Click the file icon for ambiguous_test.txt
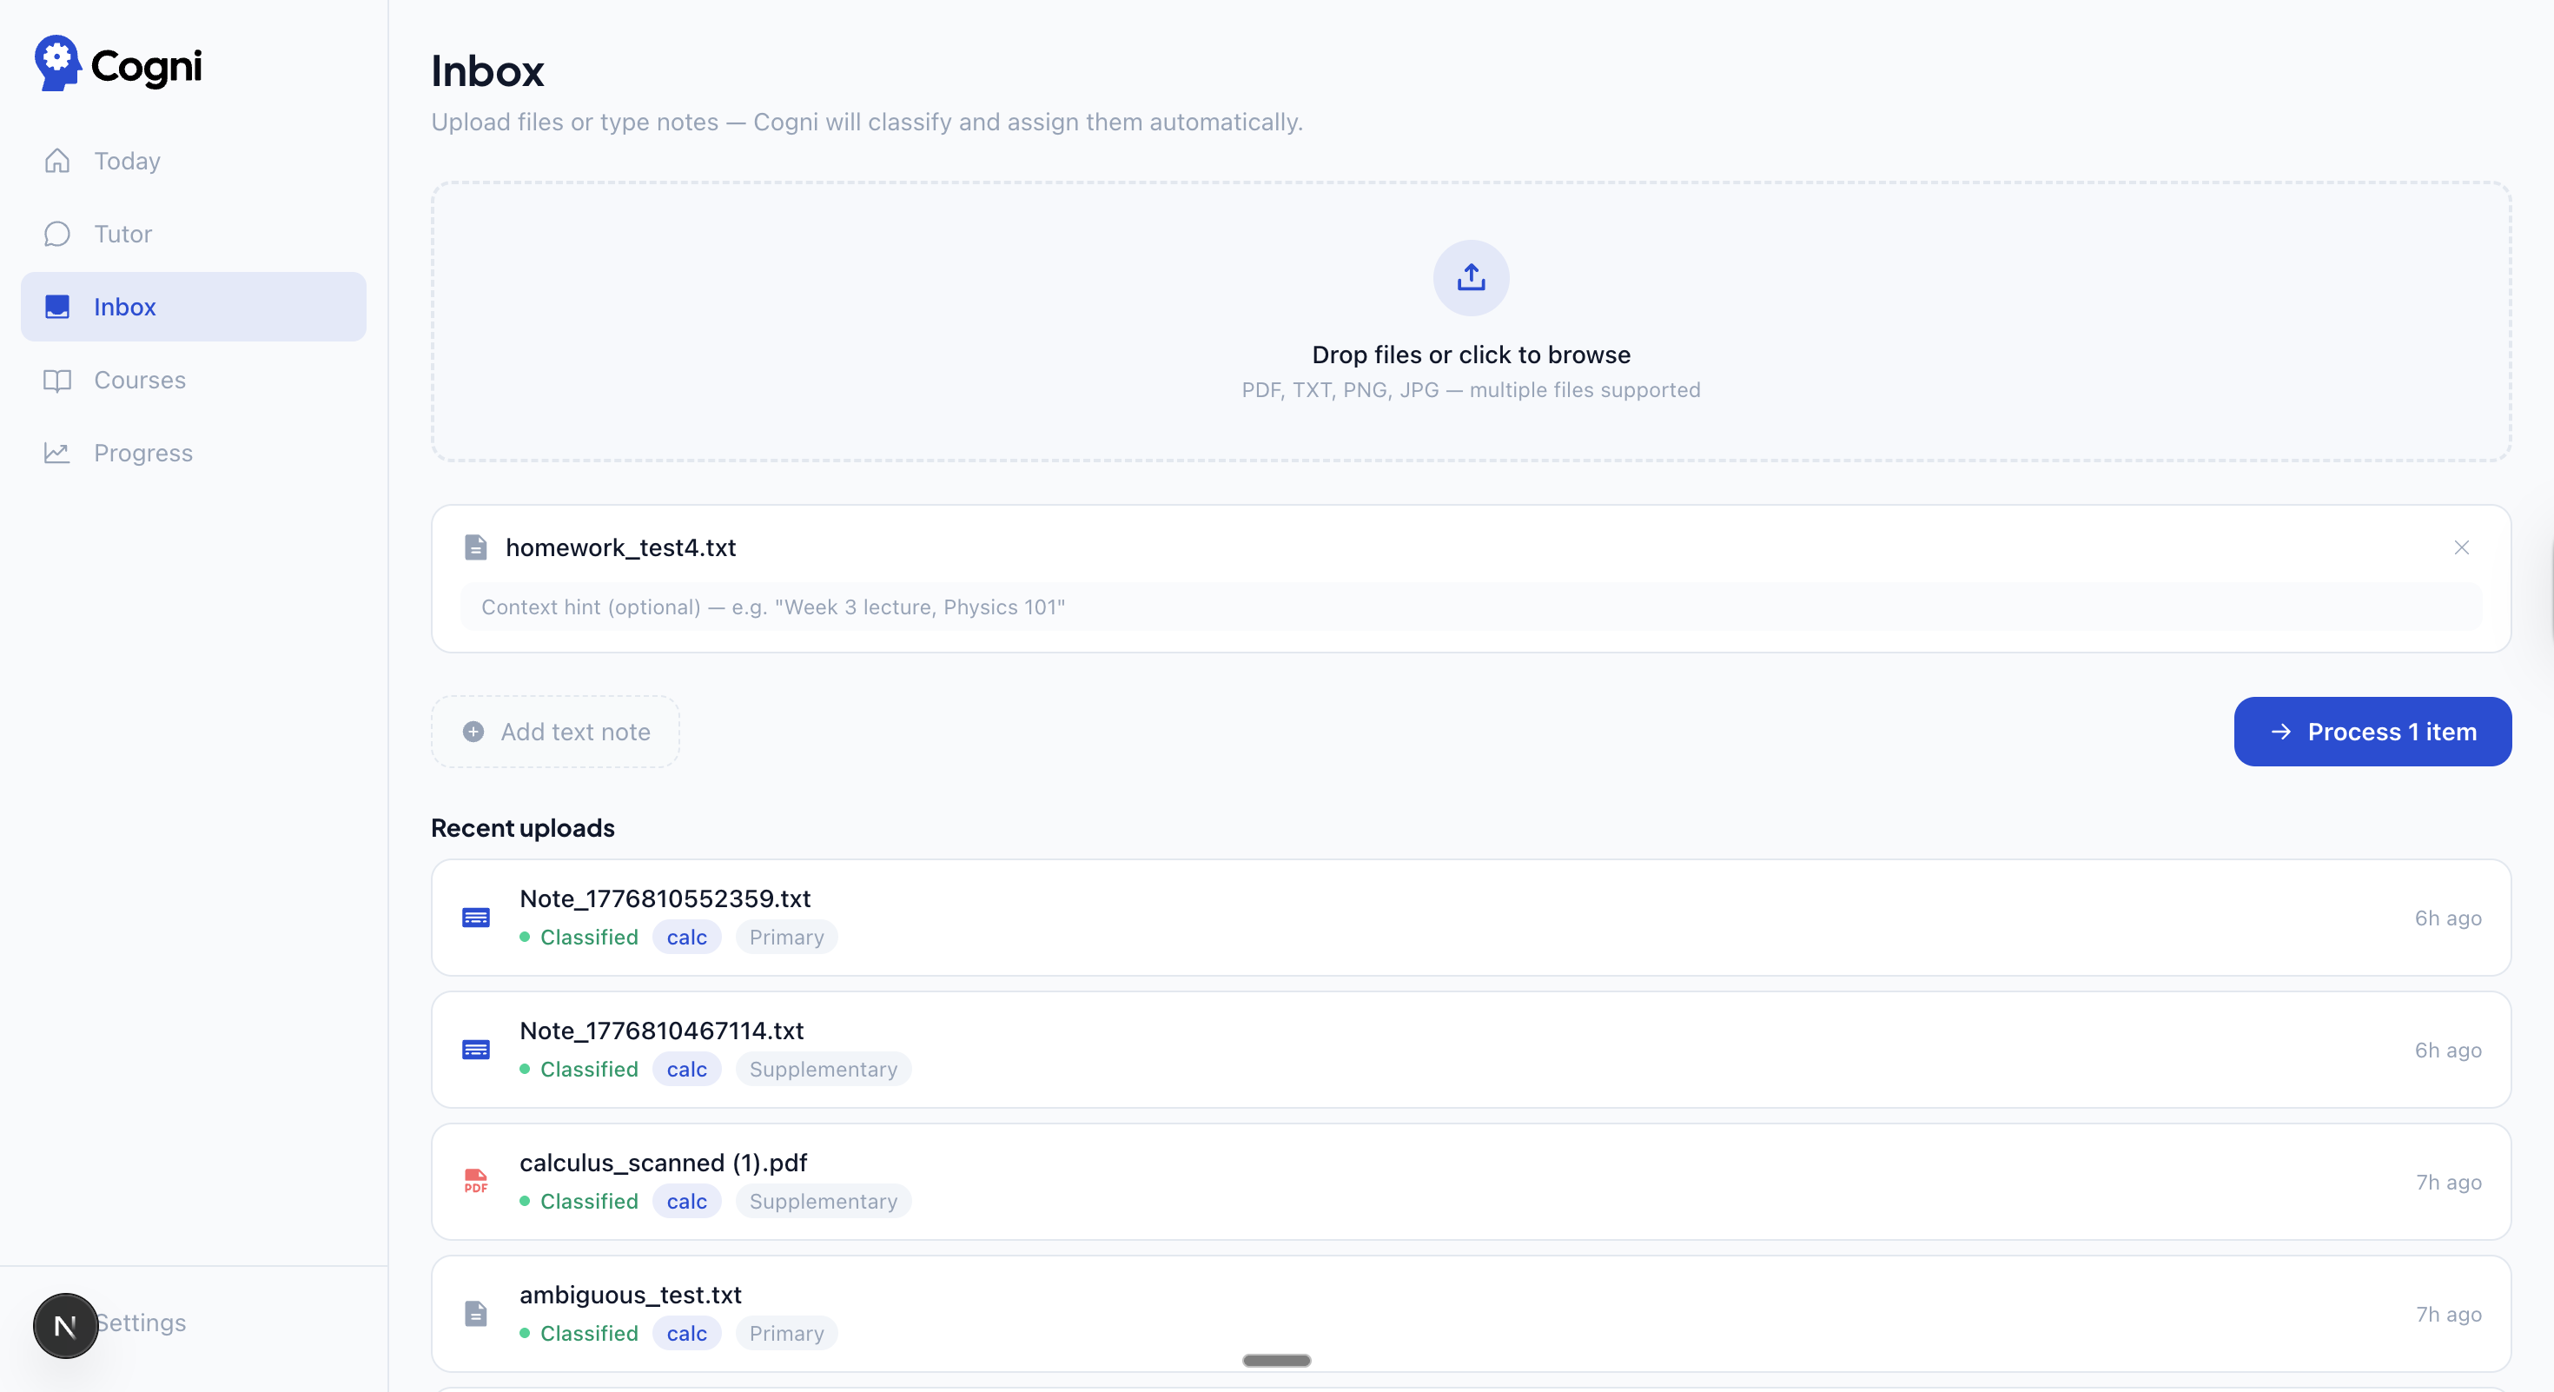Image resolution: width=2554 pixels, height=1392 pixels. [x=476, y=1314]
